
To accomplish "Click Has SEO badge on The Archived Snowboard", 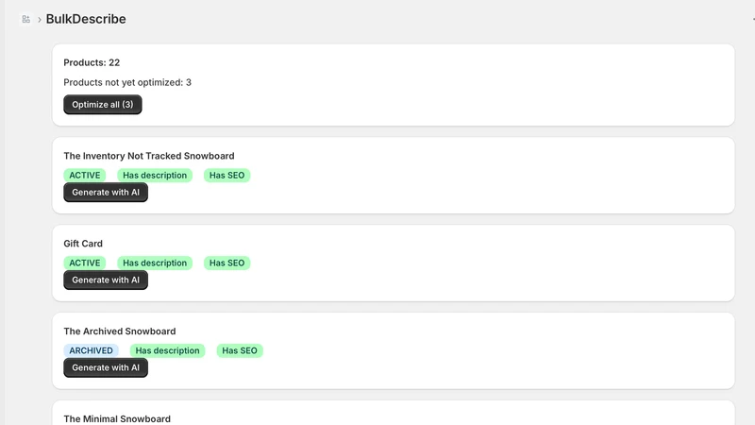I will click(x=240, y=350).
